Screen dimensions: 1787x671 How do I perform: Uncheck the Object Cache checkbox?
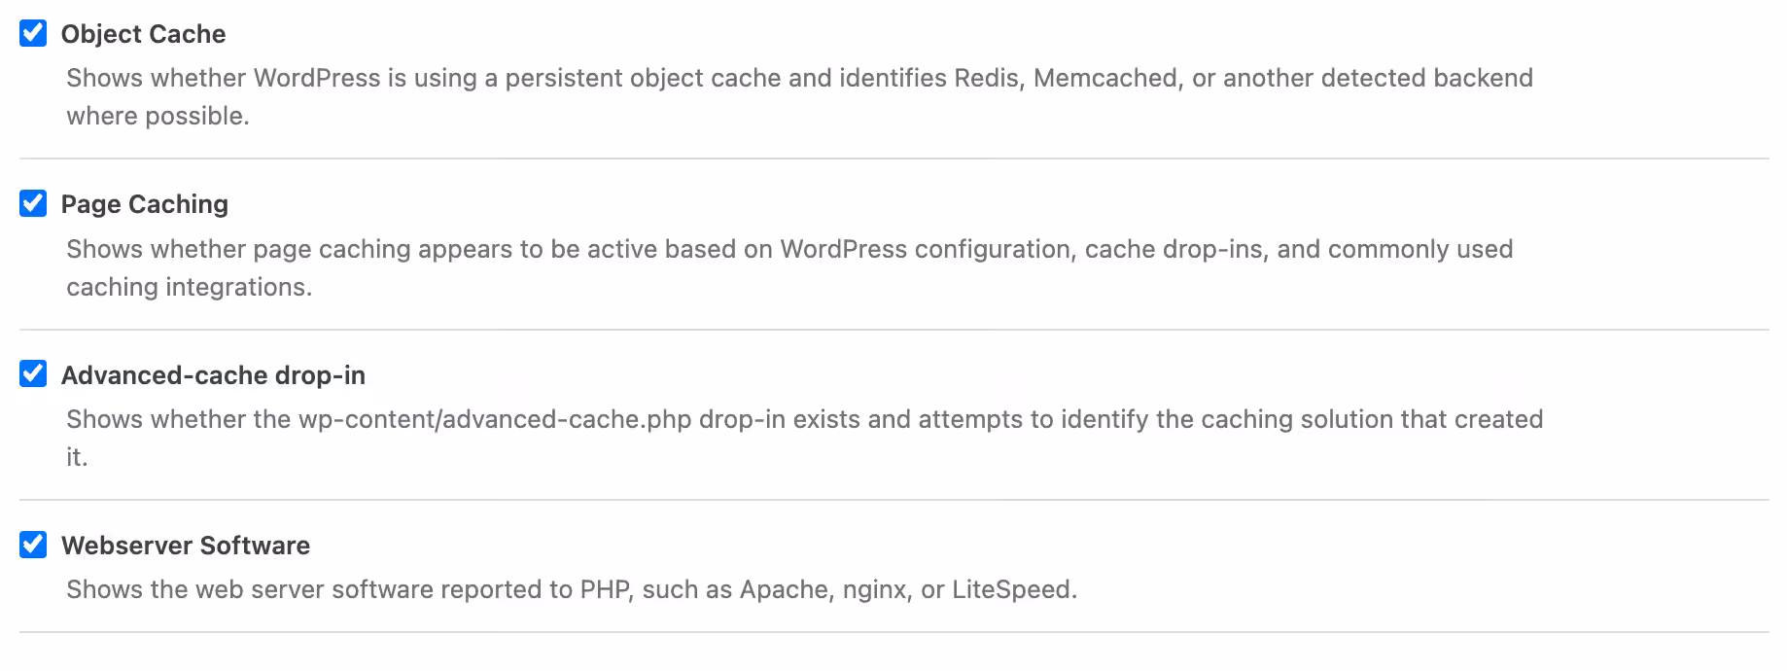pos(33,33)
